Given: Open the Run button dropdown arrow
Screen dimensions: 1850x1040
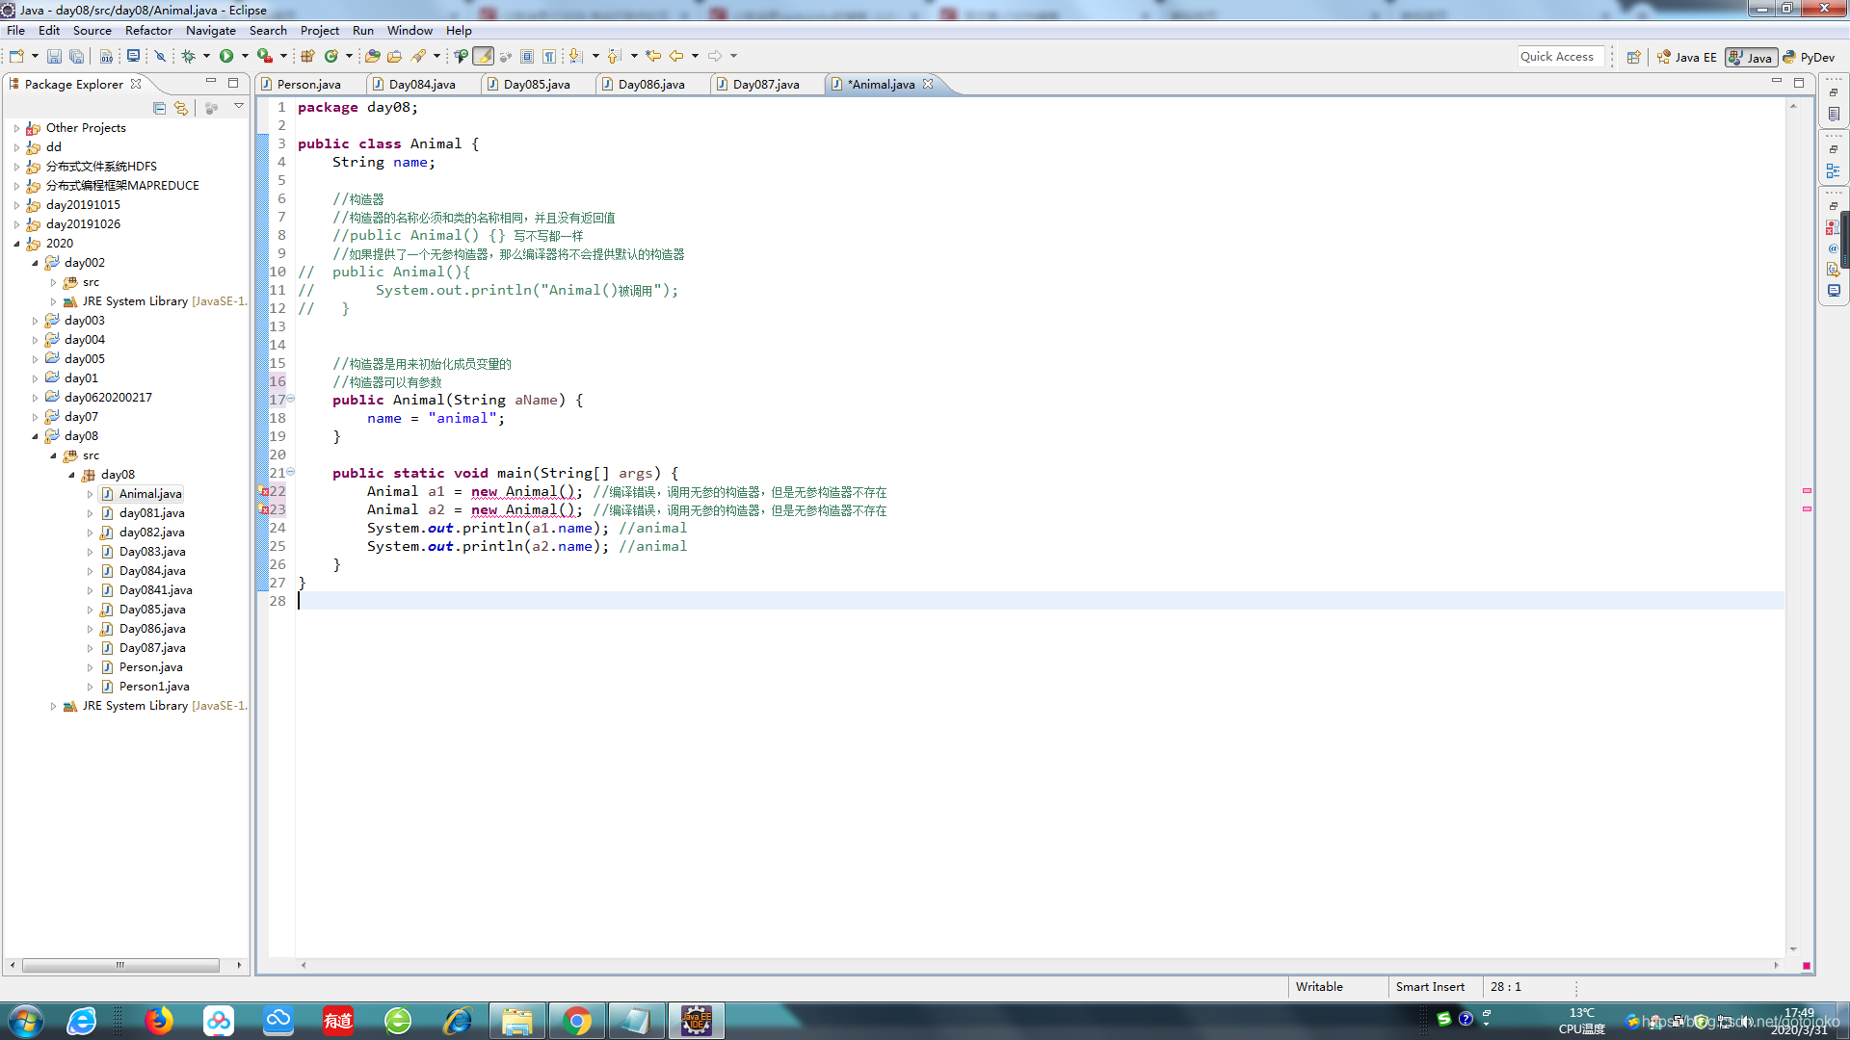Looking at the screenshot, I should [245, 57].
